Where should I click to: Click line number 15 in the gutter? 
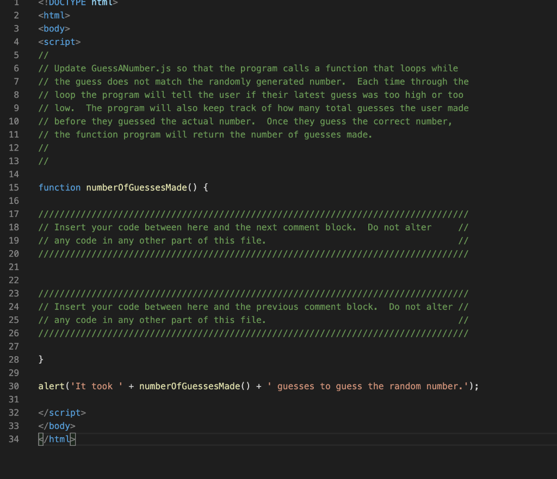click(x=14, y=187)
